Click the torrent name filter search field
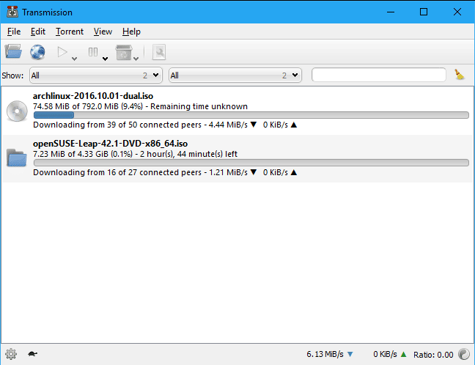Viewport: 475px width, 365px height. point(378,75)
